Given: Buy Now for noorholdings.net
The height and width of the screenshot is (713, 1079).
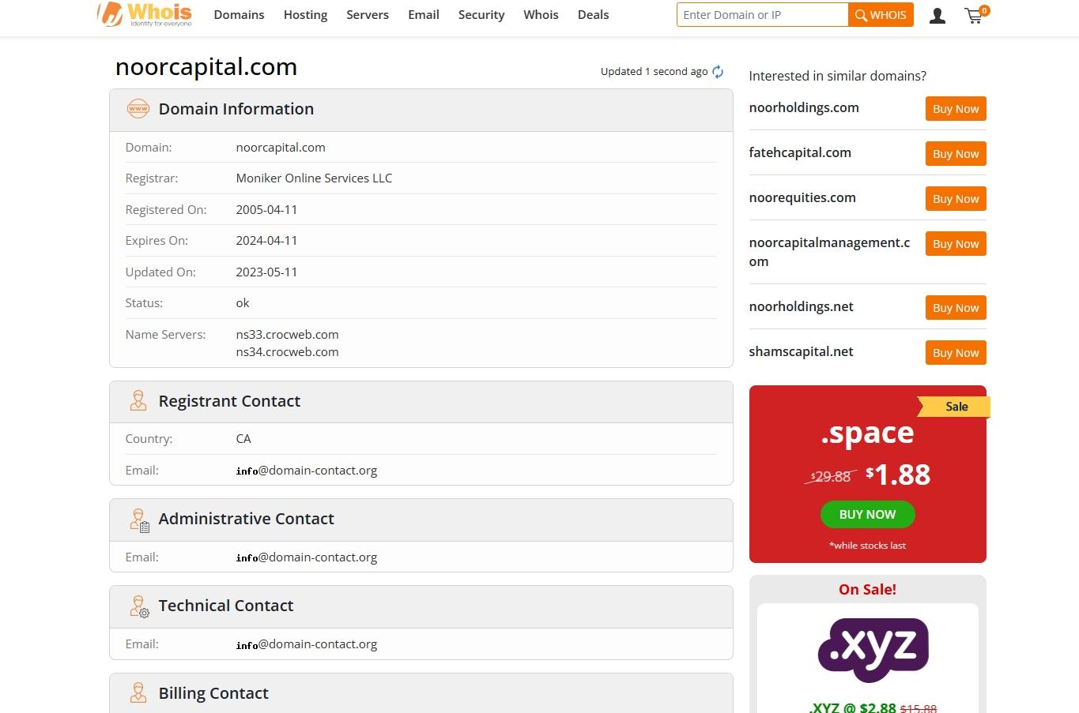Looking at the screenshot, I should click(956, 308).
